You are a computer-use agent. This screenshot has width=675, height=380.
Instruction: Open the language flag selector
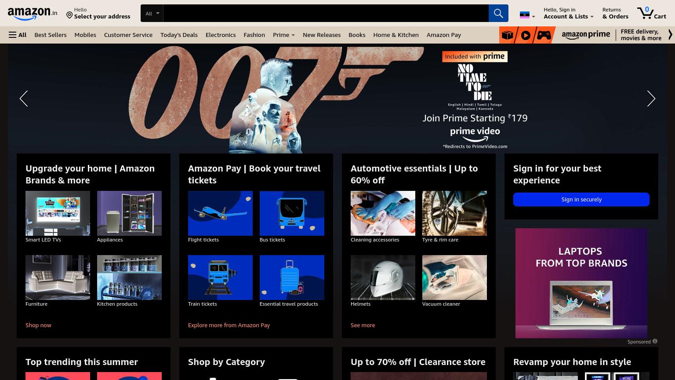click(527, 15)
